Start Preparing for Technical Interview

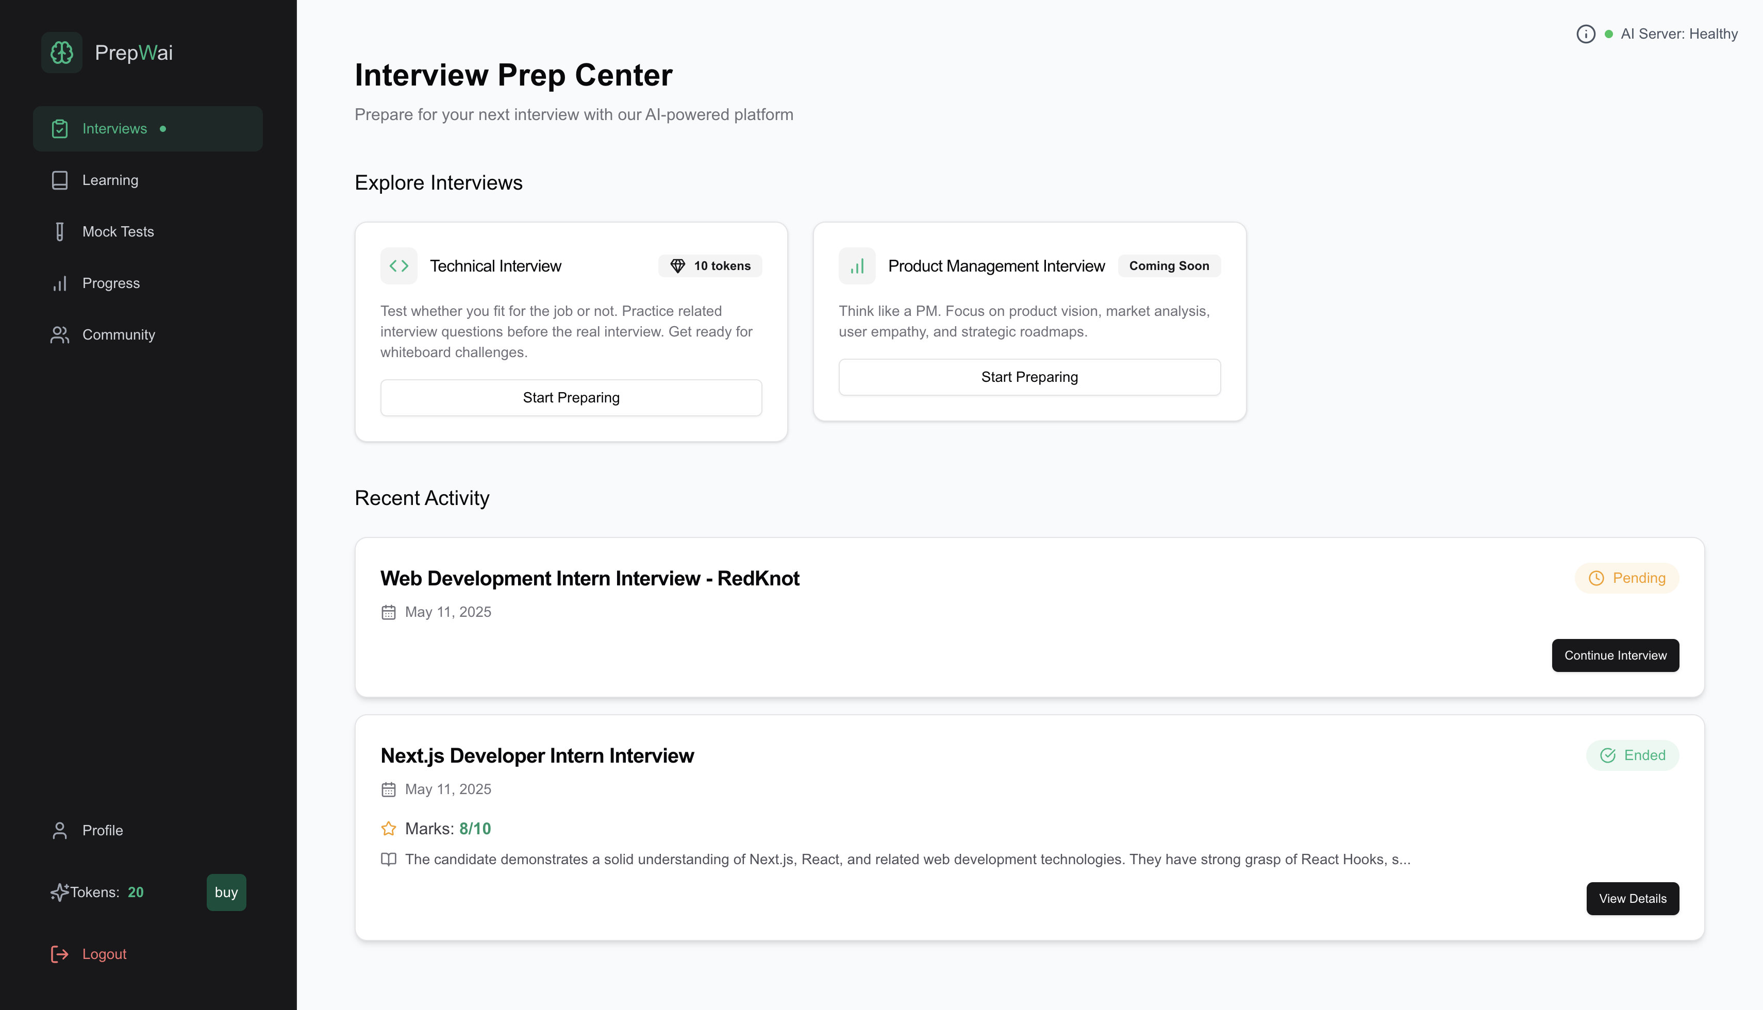(x=571, y=397)
